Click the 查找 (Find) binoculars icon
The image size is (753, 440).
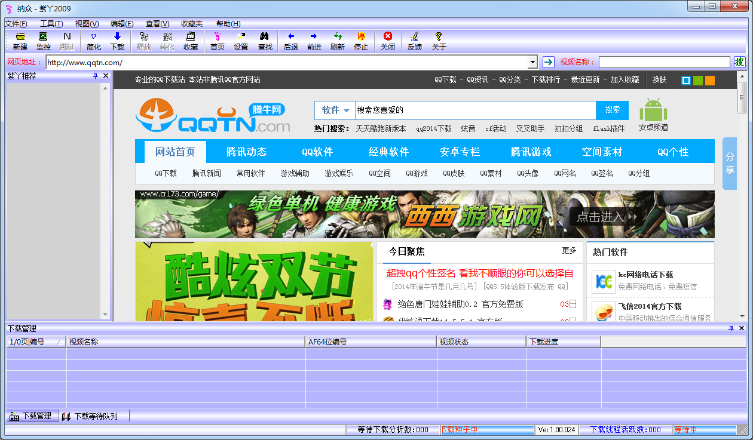(264, 36)
